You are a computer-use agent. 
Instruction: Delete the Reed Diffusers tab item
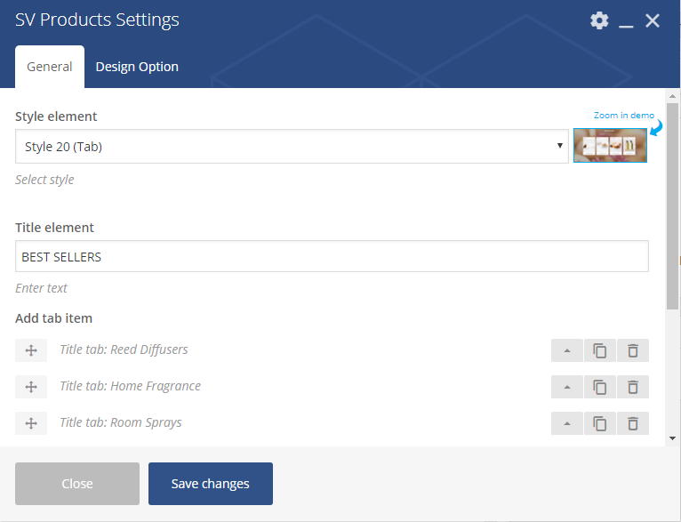pyautogui.click(x=633, y=350)
